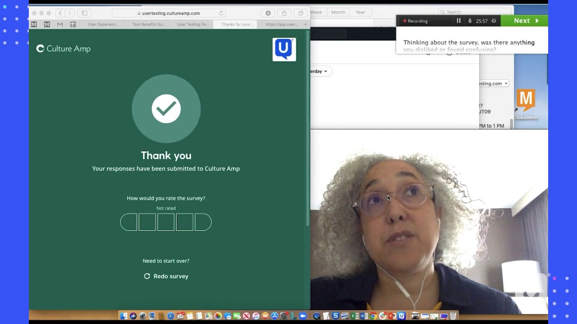
Task: Go forward with Safari forward arrow
Action: [x=70, y=13]
